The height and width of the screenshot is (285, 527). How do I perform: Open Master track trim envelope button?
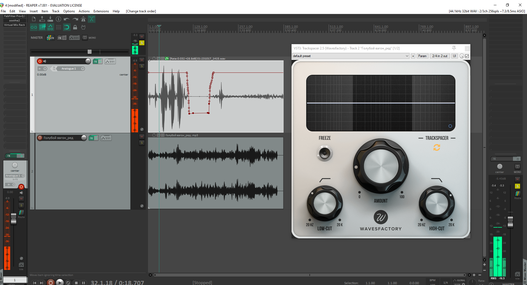click(x=74, y=38)
